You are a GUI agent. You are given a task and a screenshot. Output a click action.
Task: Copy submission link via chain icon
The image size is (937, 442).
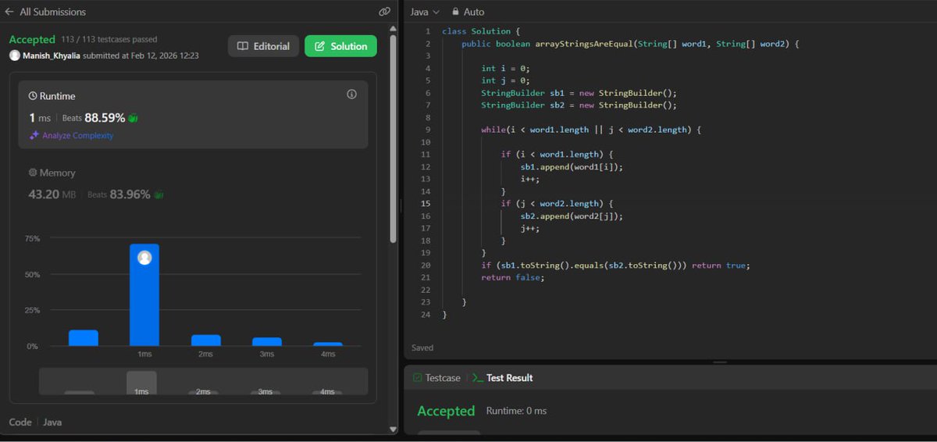click(x=384, y=12)
